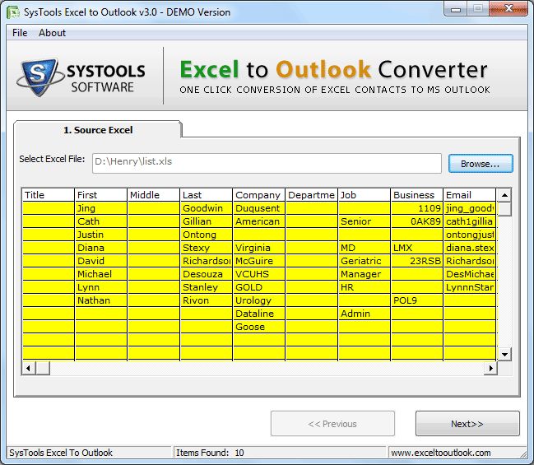Click the Browse... button

481,164
